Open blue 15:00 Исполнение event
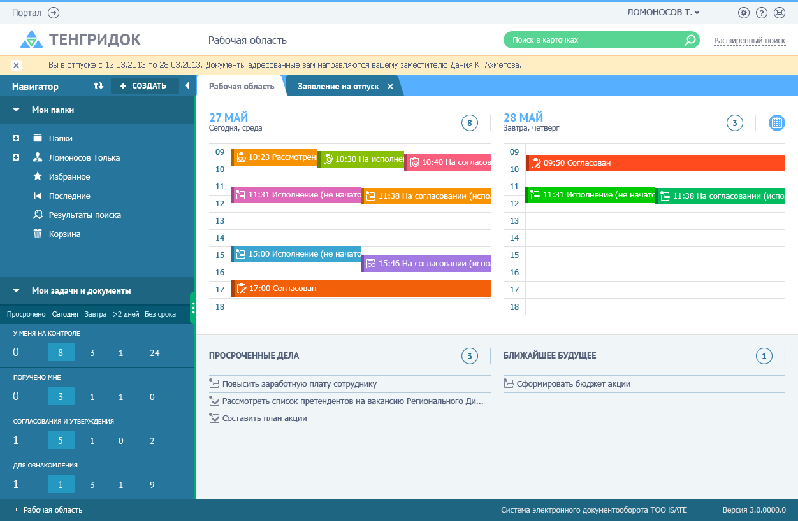The width and height of the screenshot is (798, 521). click(296, 253)
